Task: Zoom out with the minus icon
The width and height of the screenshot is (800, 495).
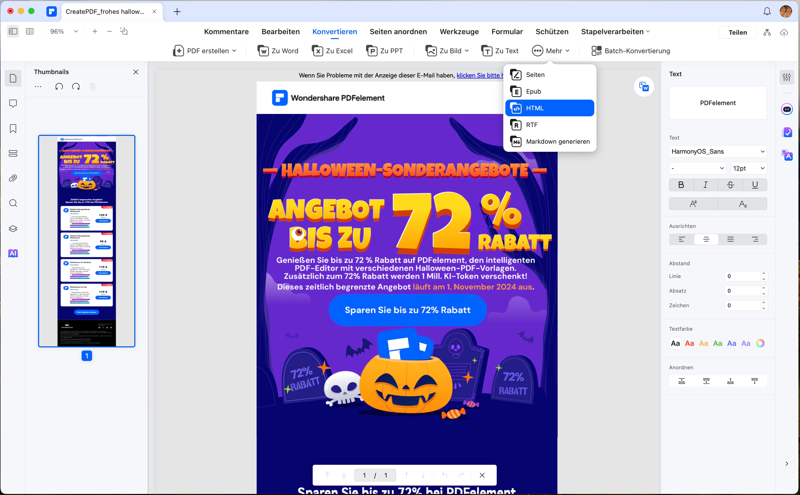Action: coord(110,32)
